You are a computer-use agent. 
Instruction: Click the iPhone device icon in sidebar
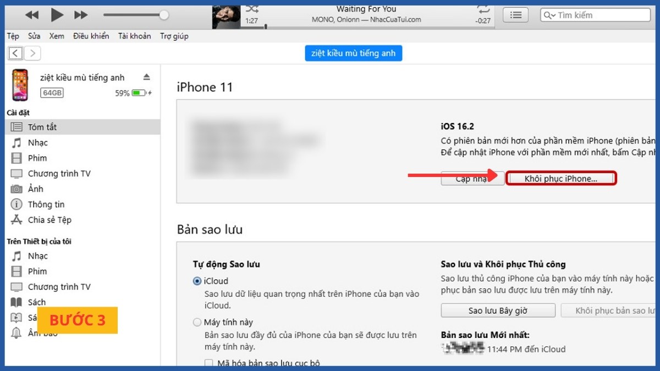pyautogui.click(x=20, y=85)
